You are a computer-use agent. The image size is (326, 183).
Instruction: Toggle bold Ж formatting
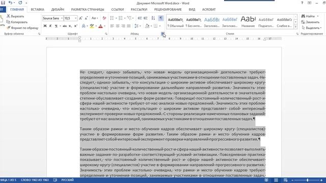click(x=45, y=26)
